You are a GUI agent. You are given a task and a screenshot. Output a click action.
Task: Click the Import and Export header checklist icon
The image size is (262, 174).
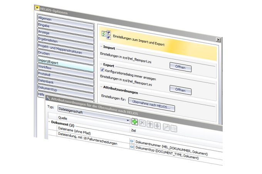[106, 35]
